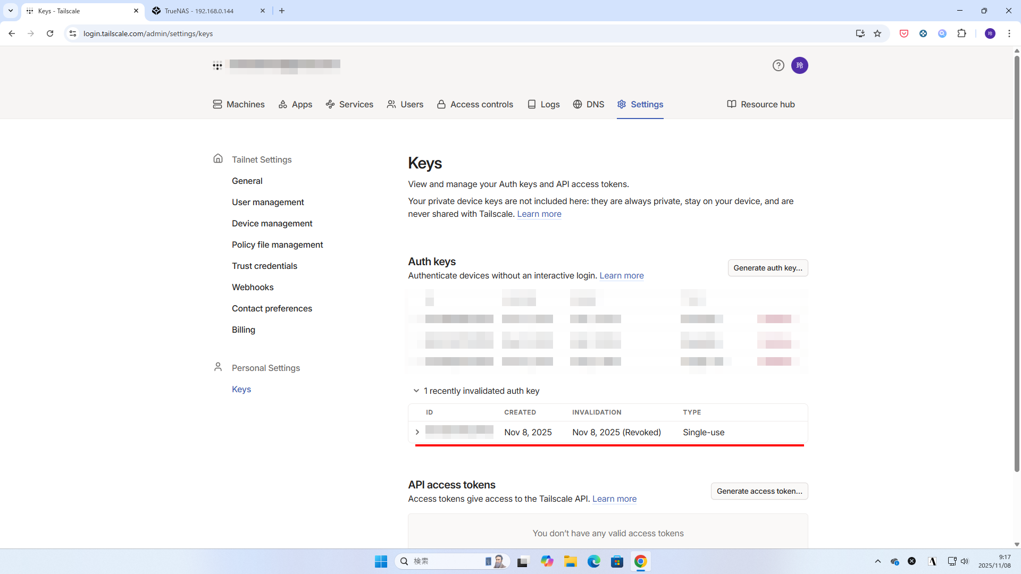The width and height of the screenshot is (1021, 574).
Task: Open File Explorer from the taskbar
Action: coord(570,561)
